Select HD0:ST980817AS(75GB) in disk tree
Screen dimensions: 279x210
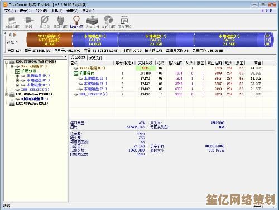click(36, 62)
